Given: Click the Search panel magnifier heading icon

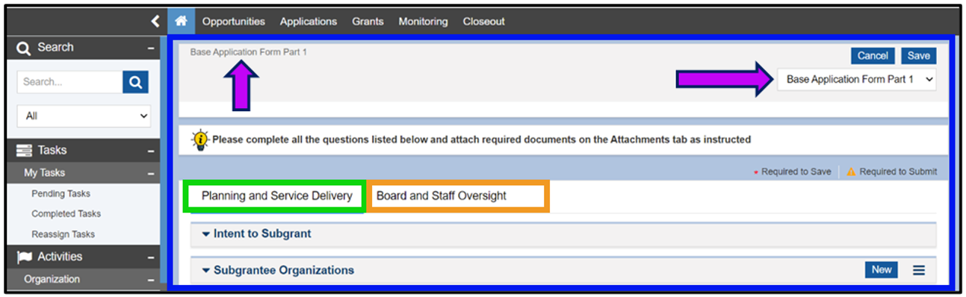Looking at the screenshot, I should coord(24,48).
